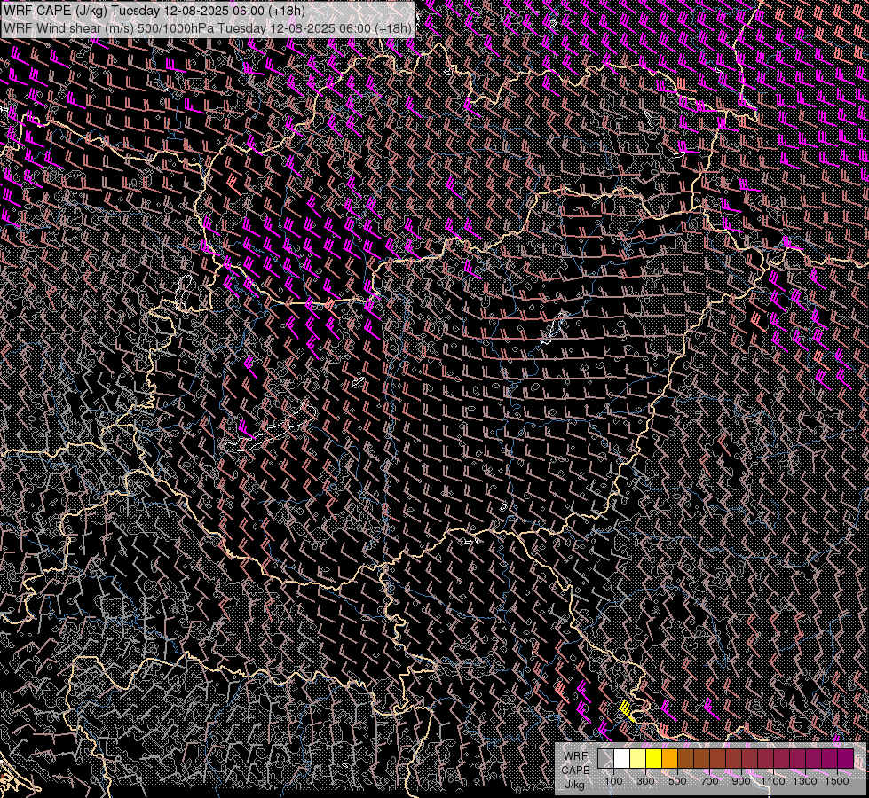Click the white CAPE legend swatch

coord(622,759)
